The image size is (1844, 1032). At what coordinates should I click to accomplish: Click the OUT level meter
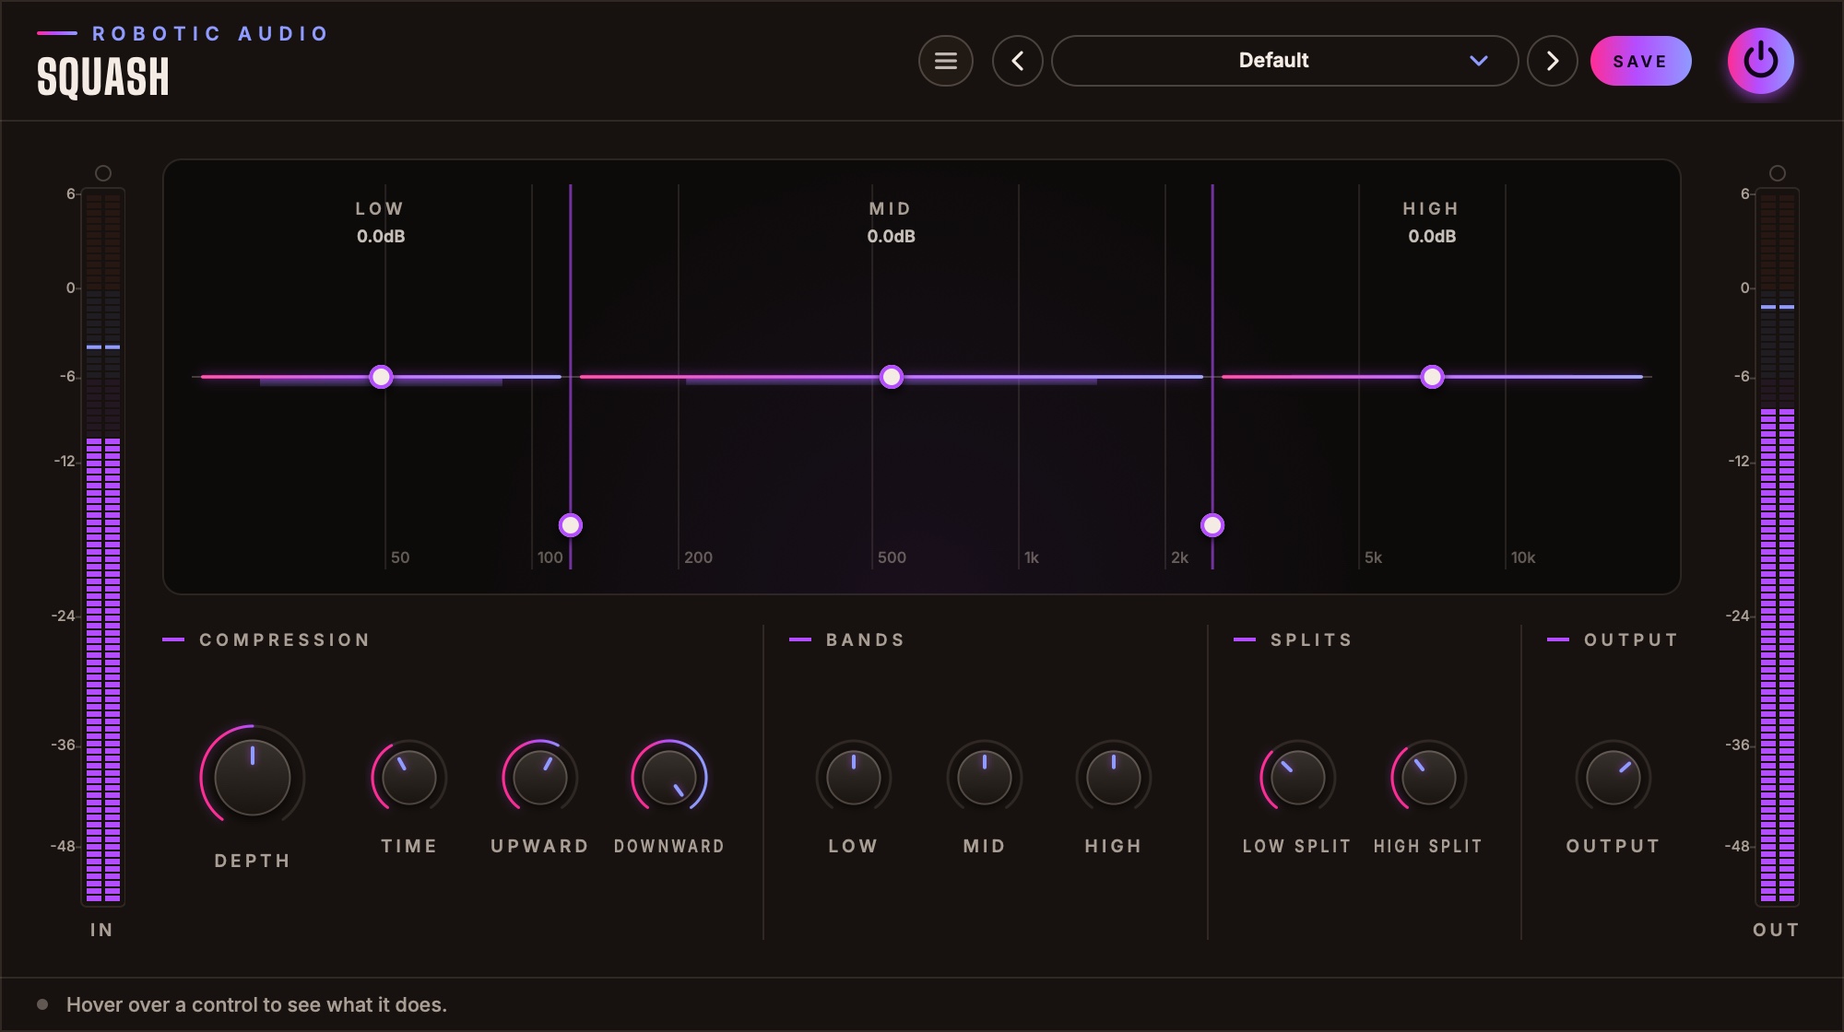(x=1778, y=546)
